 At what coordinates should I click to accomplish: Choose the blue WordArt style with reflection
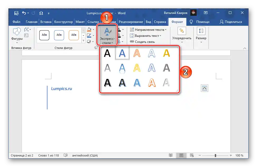(x=122, y=68)
